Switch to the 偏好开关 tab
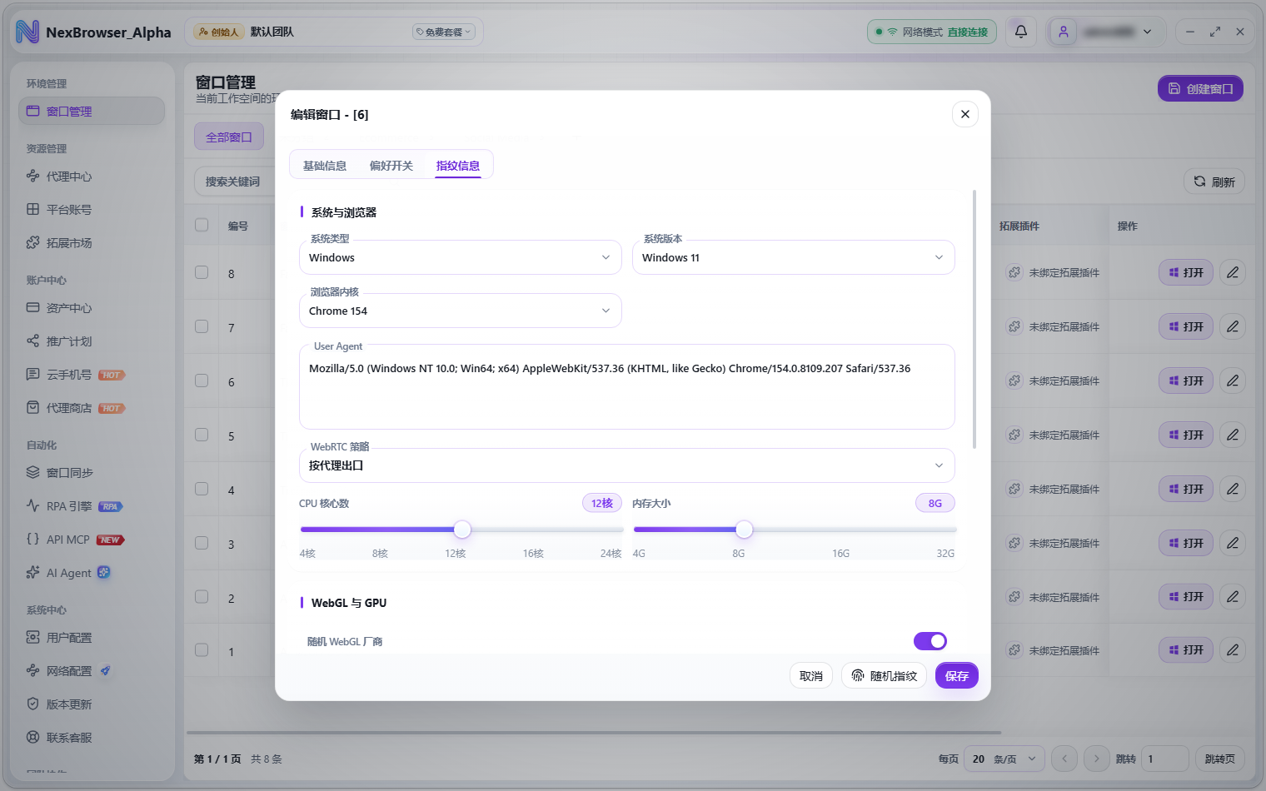The image size is (1266, 791). point(391,166)
